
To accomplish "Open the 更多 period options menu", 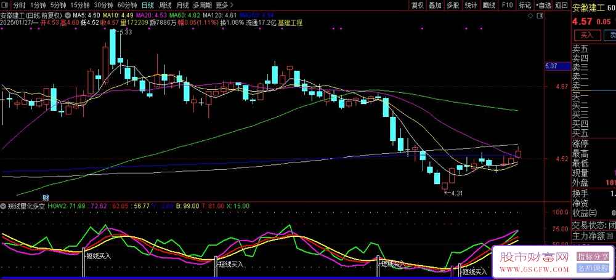I will click(222, 5).
